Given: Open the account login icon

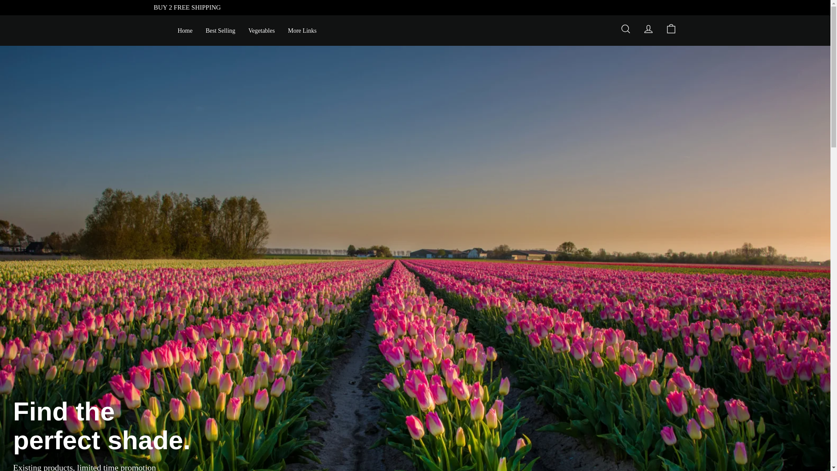Looking at the screenshot, I should coord(648,29).
